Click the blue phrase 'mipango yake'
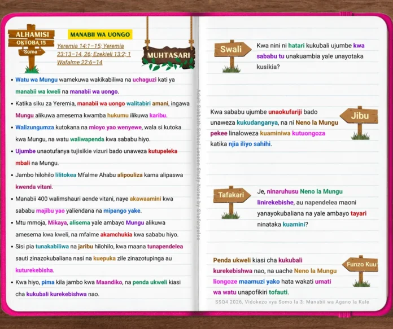 click(122, 210)
